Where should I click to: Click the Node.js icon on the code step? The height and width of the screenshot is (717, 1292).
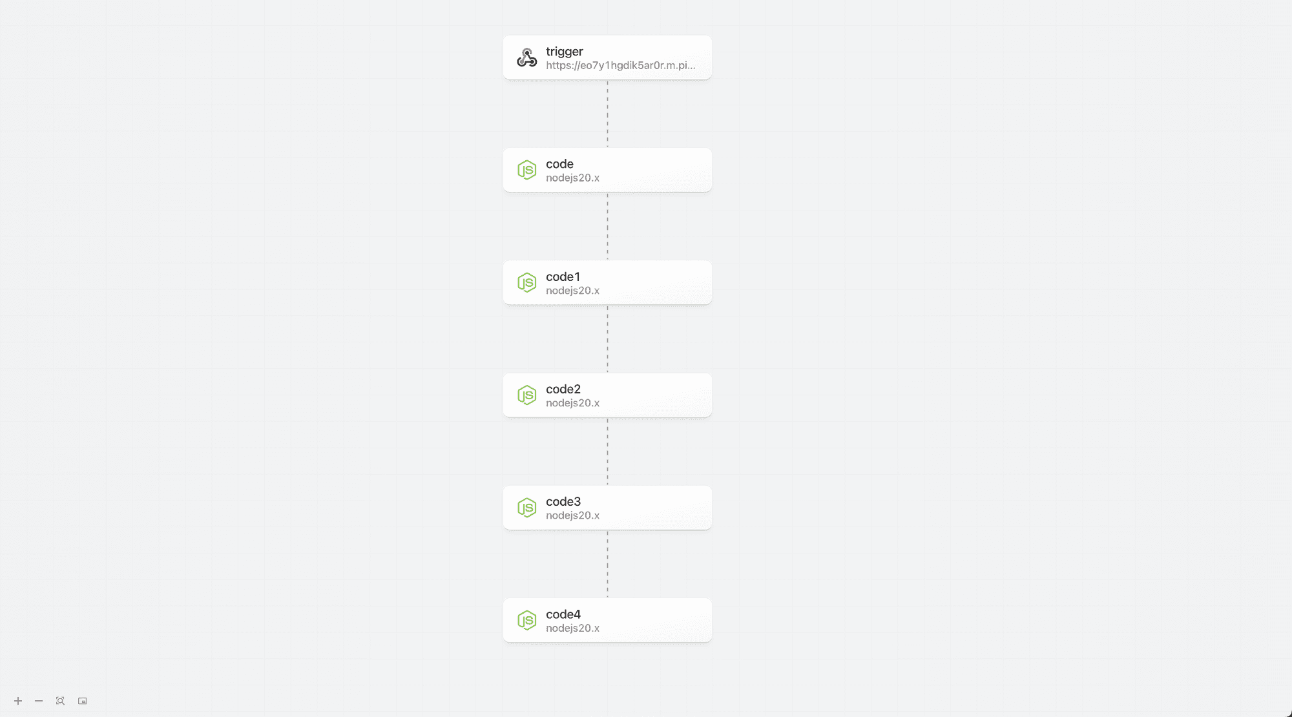(x=527, y=170)
